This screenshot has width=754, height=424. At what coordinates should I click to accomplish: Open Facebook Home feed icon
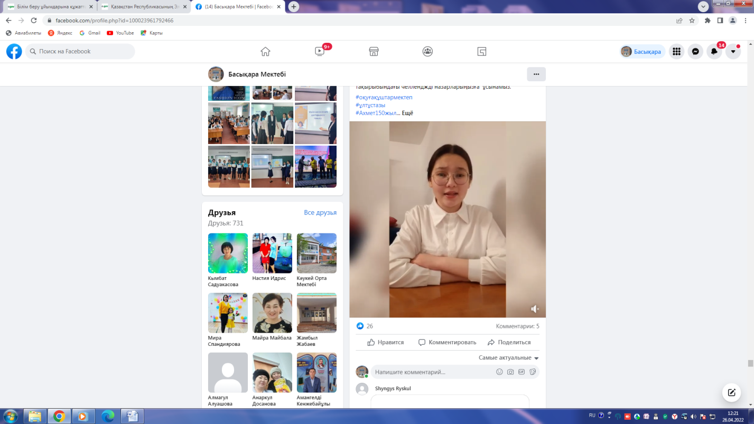(265, 51)
